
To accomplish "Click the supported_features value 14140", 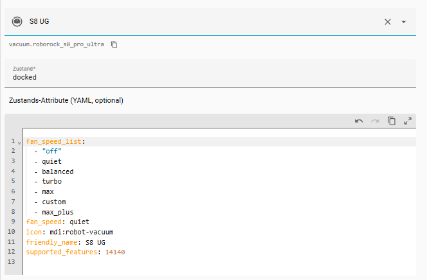I will click(x=114, y=252).
